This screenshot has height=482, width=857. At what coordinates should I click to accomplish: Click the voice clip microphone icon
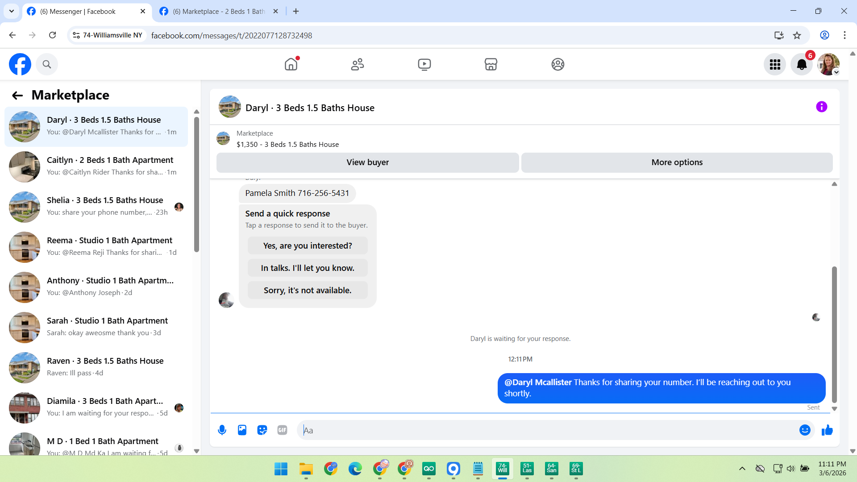[222, 430]
